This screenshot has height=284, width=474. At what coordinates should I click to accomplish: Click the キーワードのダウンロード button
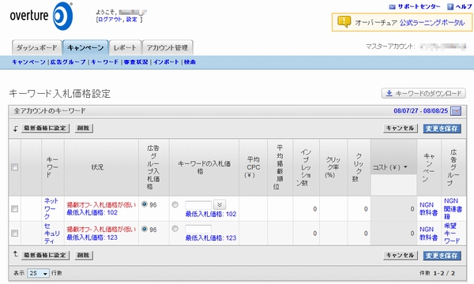423,93
